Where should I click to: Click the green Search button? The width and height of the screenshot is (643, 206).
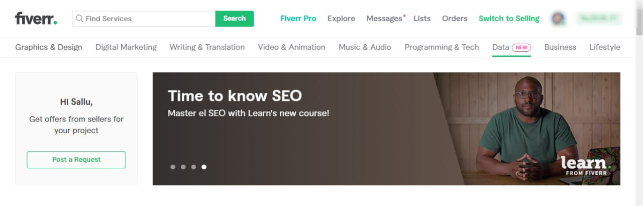[235, 19]
